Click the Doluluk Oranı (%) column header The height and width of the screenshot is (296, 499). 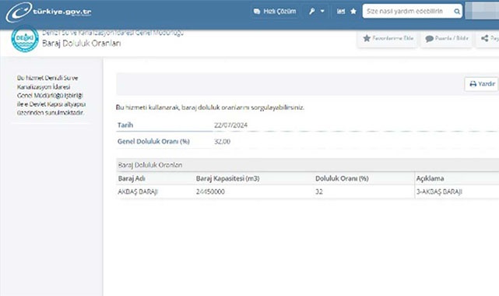342,178
